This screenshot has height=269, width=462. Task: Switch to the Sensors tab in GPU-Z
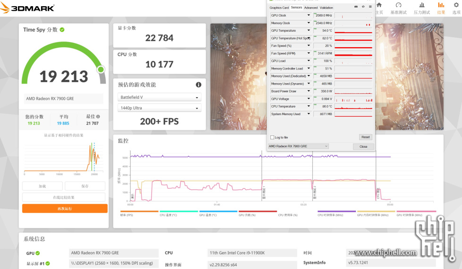click(296, 8)
